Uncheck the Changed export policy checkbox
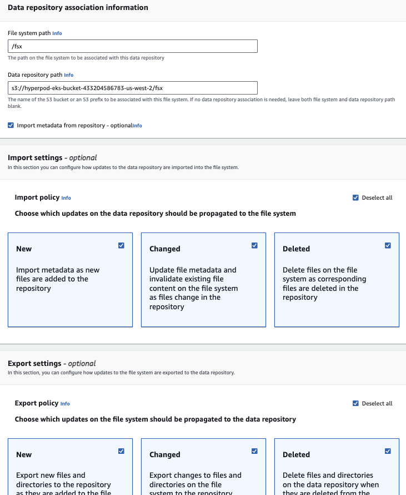This screenshot has height=495, width=406. (255, 451)
